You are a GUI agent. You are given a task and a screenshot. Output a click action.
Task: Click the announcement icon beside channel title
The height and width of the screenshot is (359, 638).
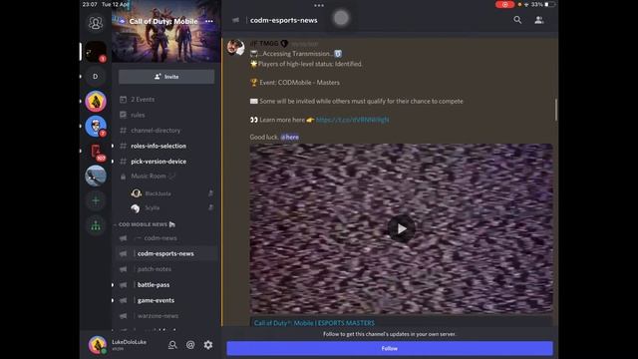[x=235, y=20]
